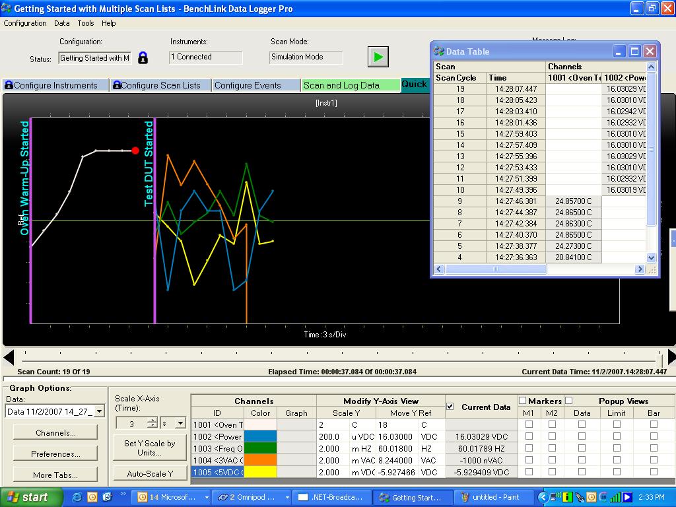Viewport: 676px width, 507px height.
Task: Click the right arrow of the timeline slider
Action: coord(671,357)
